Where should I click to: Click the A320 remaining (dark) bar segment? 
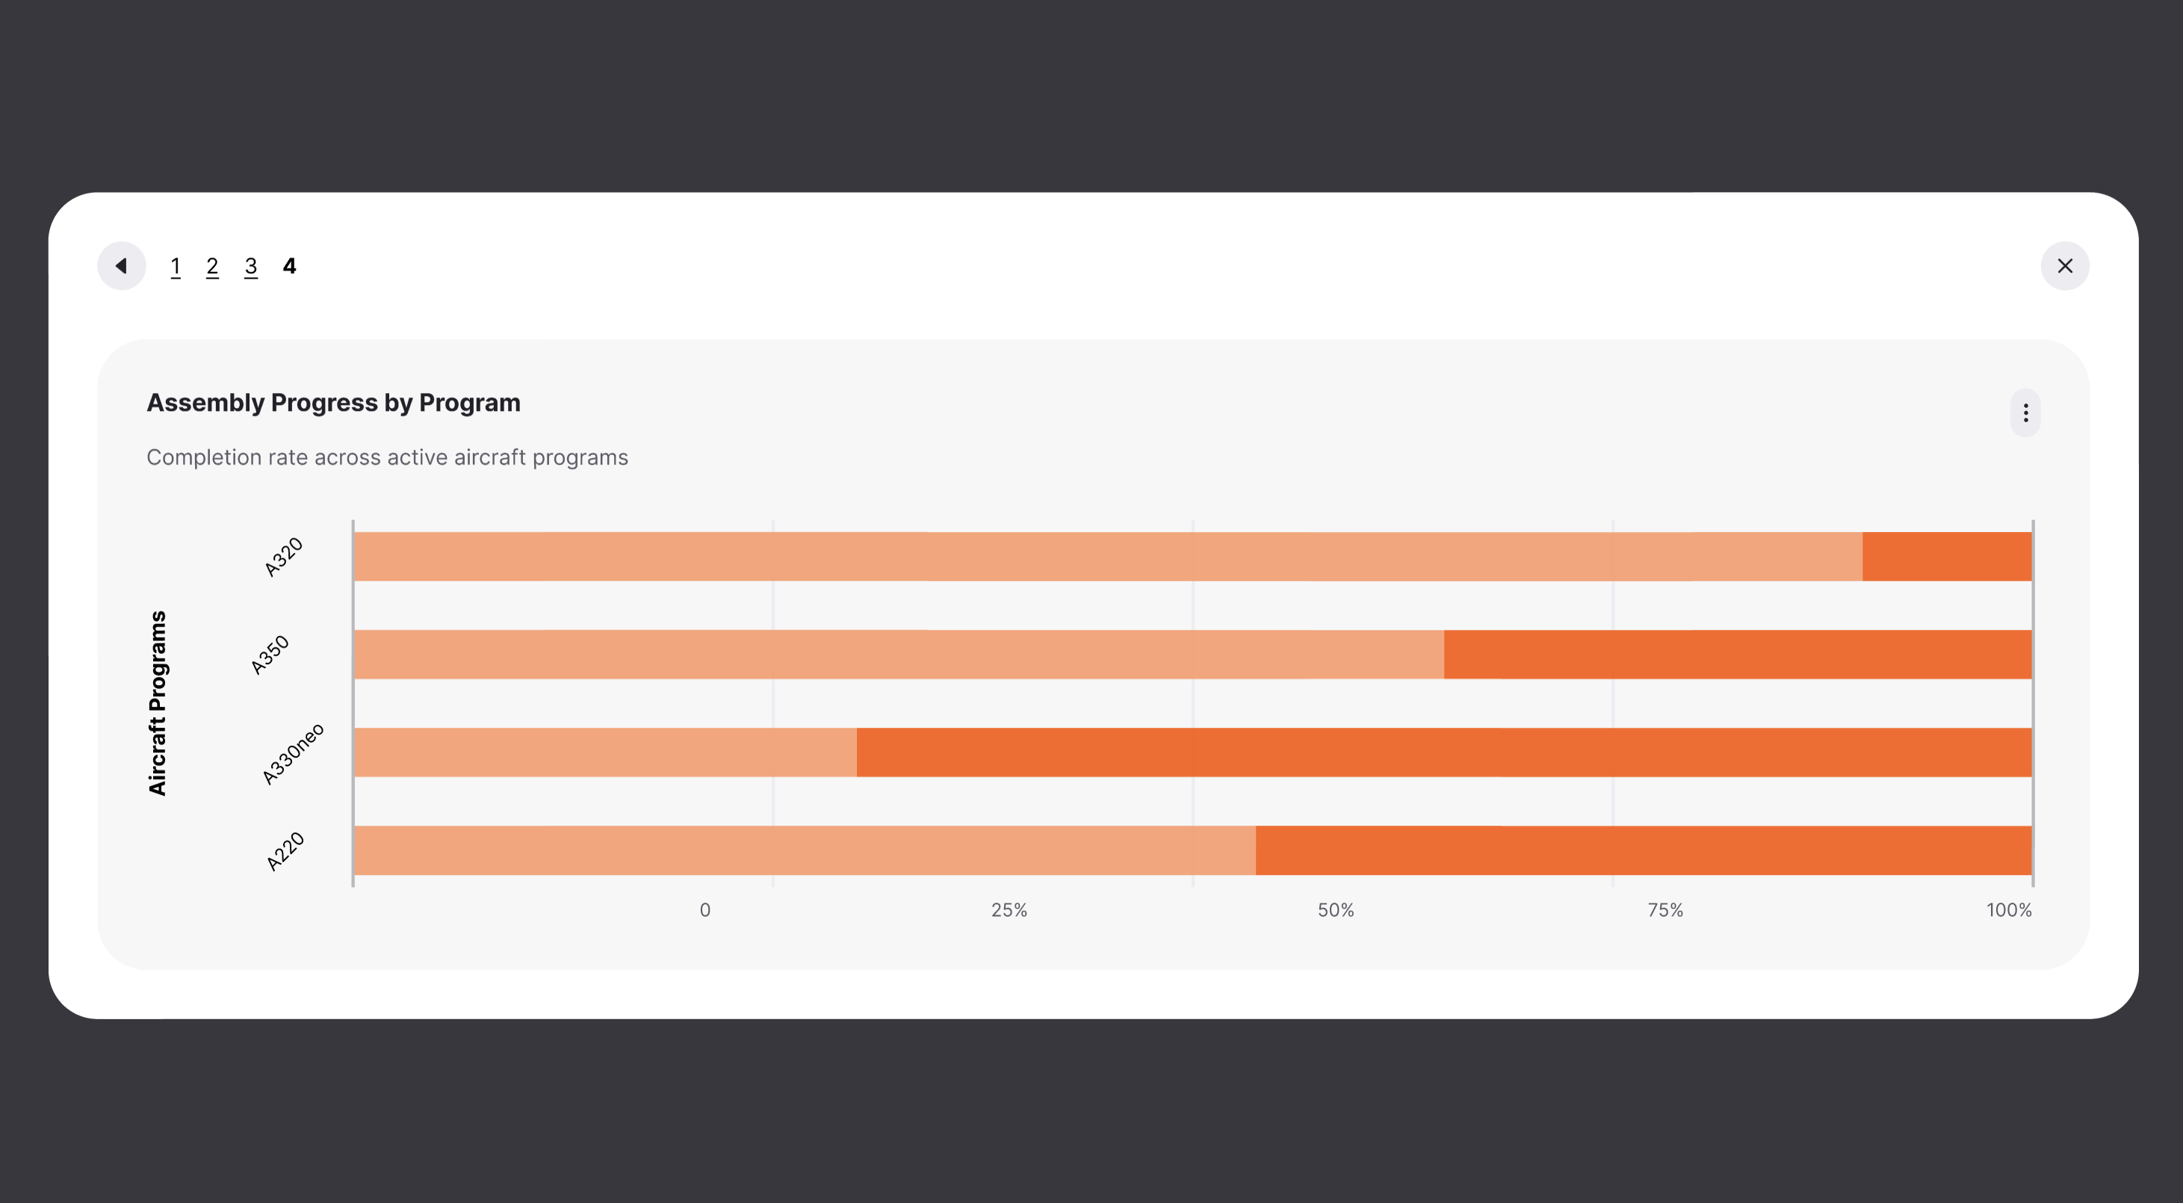pos(1947,556)
